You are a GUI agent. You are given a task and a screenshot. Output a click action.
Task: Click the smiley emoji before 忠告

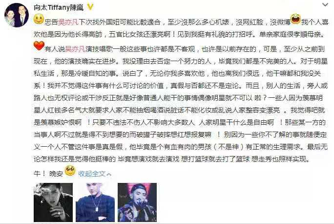[39, 19]
